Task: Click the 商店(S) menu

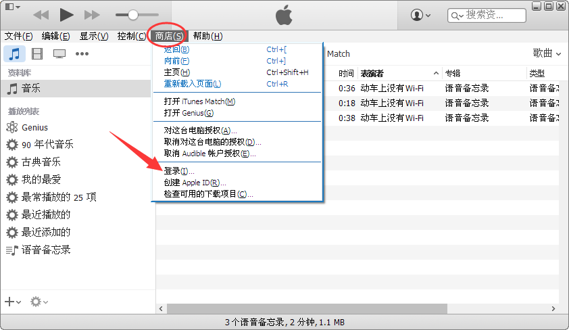Action: coord(169,37)
